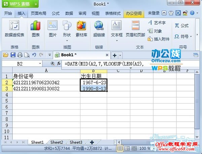Expand the Name Box dropdown next to B2
The image size is (202, 154).
click(x=40, y=64)
